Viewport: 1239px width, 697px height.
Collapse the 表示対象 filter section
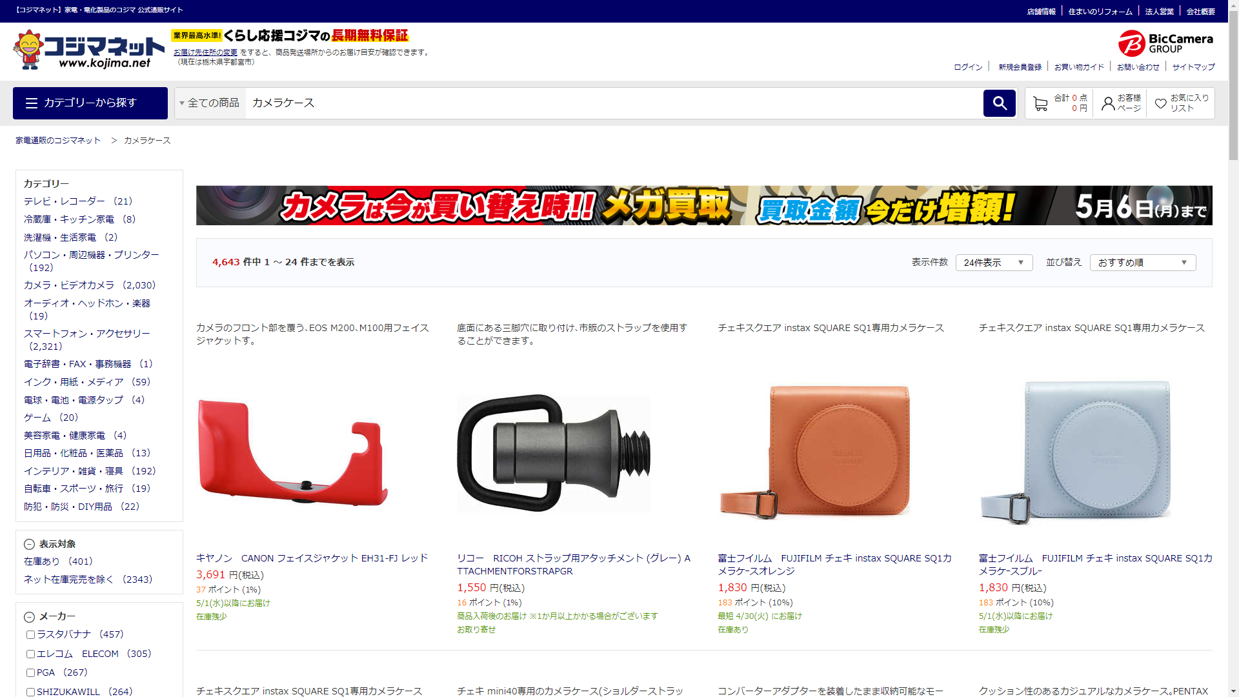coord(29,544)
